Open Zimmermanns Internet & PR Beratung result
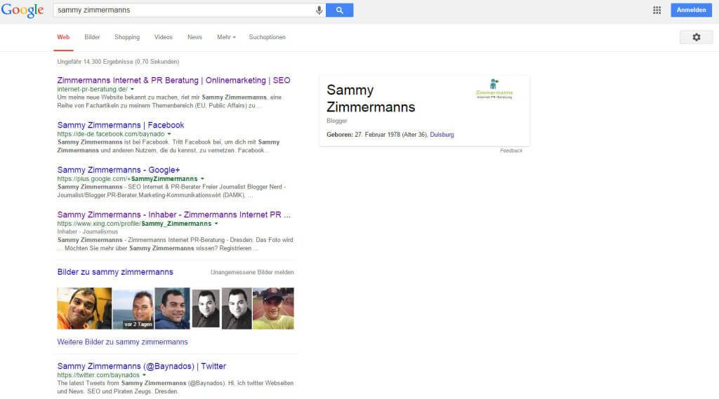The width and height of the screenshot is (719, 399). [x=174, y=80]
